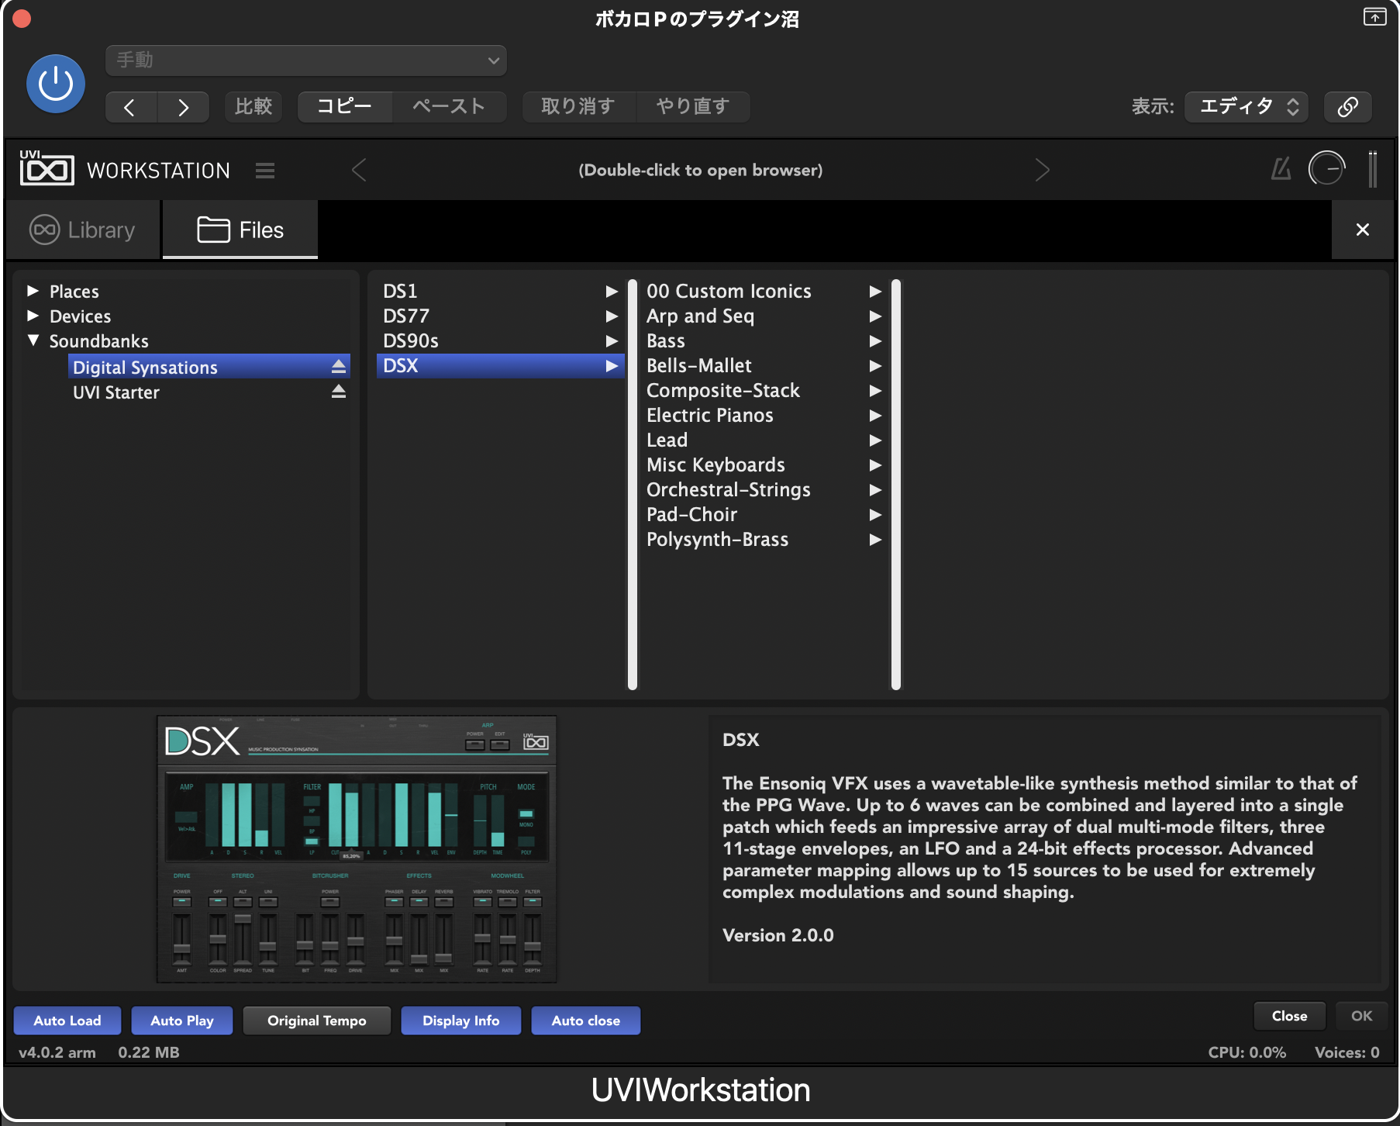Screen dimensions: 1400x1126
Task: Switch to the Files tab
Action: click(x=240, y=230)
